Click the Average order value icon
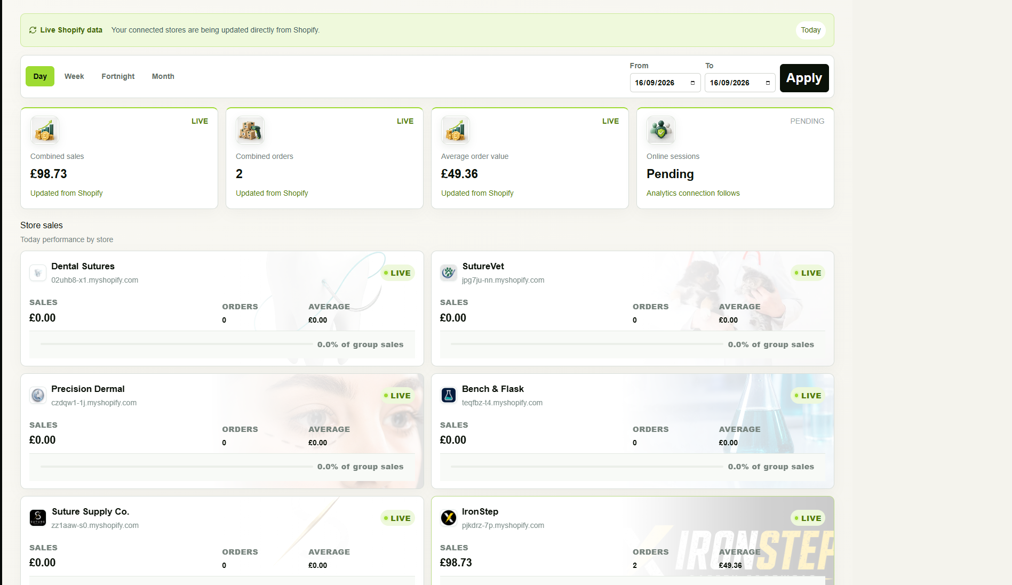The image size is (1012, 585). point(456,130)
